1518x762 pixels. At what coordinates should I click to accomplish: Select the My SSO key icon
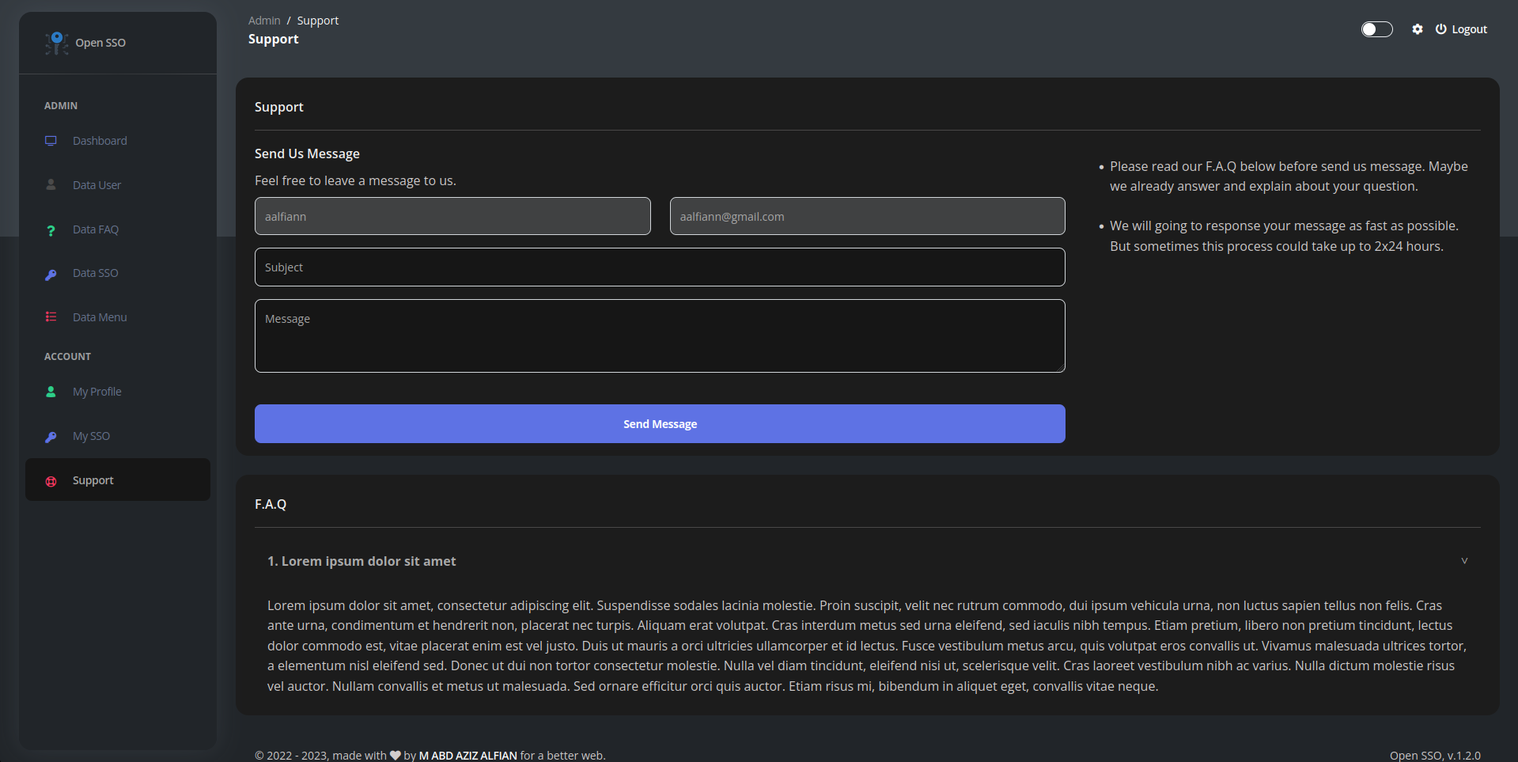click(51, 436)
